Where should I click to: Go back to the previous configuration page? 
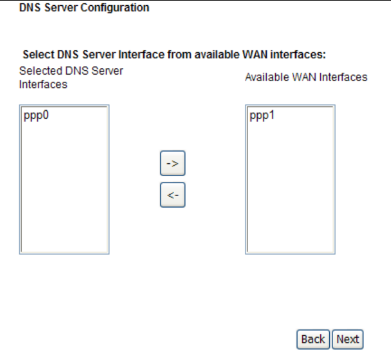point(313,339)
